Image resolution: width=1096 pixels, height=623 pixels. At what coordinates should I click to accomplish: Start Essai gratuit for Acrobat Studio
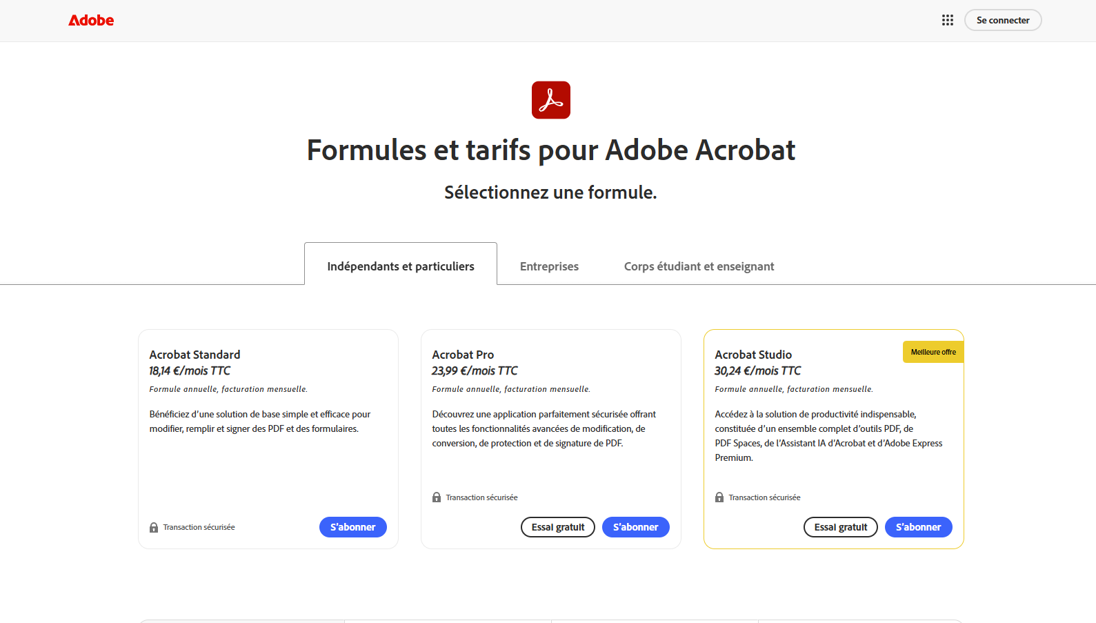click(841, 527)
